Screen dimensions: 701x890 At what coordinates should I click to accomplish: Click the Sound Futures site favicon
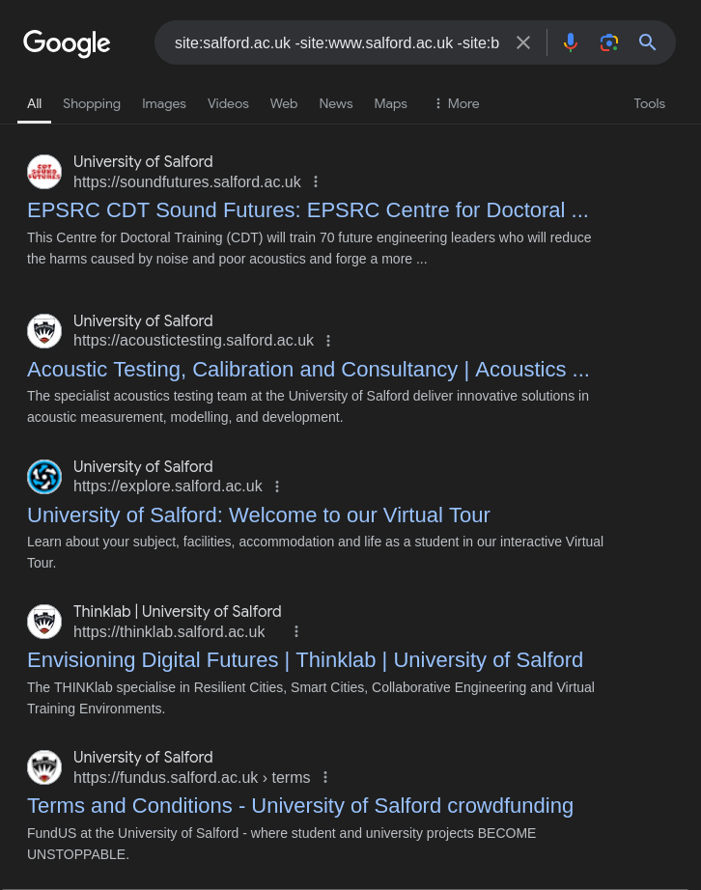[44, 172]
